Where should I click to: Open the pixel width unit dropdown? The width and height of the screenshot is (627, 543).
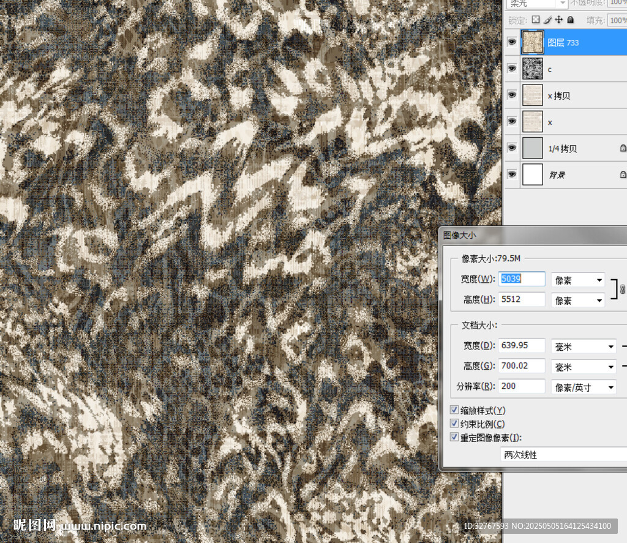coord(577,280)
